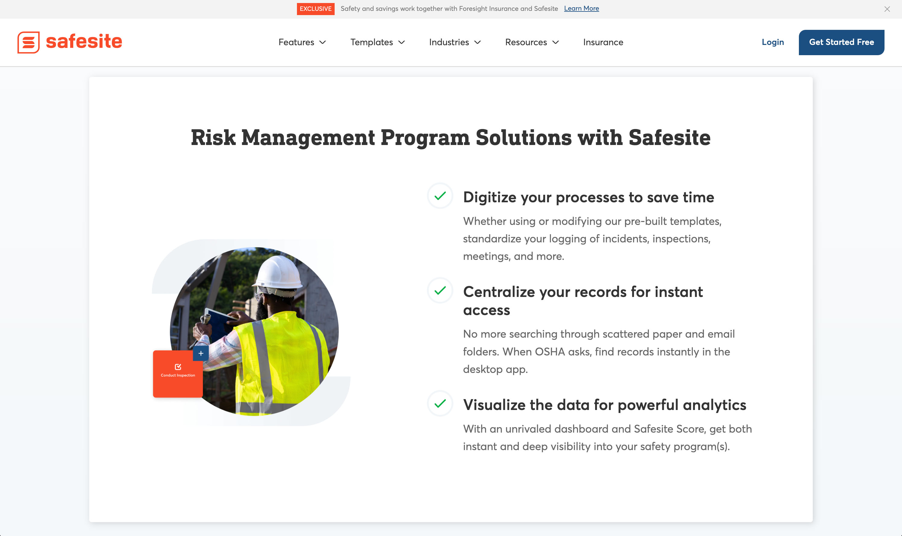Open the Resources menu
Screen dimensions: 902x536
[531, 42]
